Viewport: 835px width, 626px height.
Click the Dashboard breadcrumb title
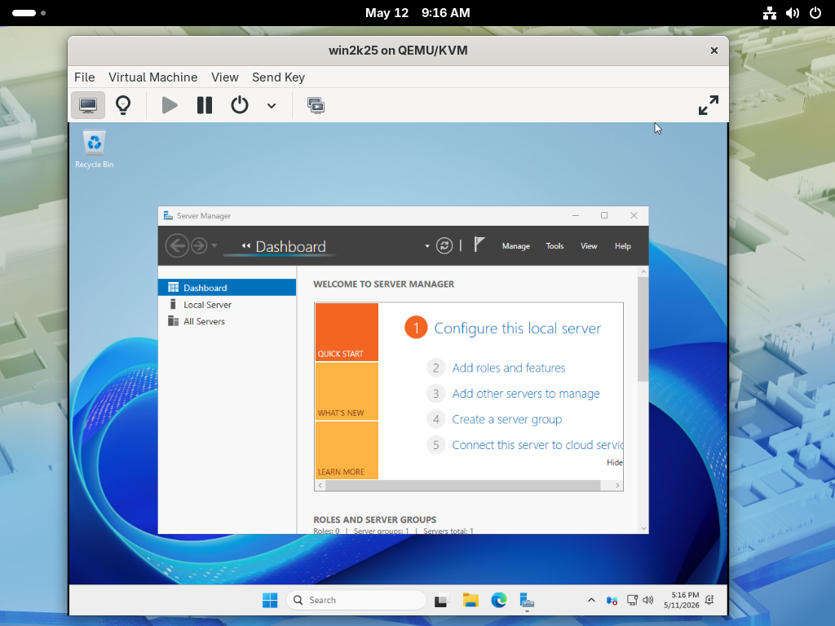291,246
